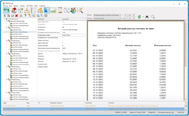Open the users group toolbar icon

[73, 10]
